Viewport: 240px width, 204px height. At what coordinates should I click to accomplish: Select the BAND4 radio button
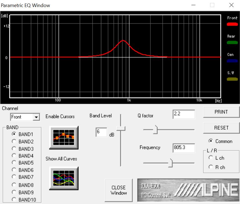pos(14,155)
